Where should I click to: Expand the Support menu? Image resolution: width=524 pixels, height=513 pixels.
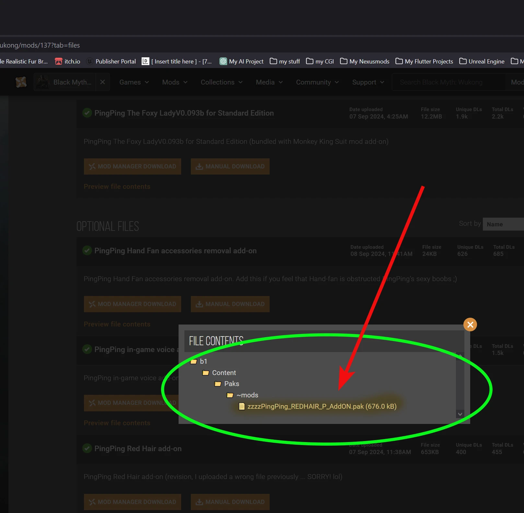click(368, 82)
